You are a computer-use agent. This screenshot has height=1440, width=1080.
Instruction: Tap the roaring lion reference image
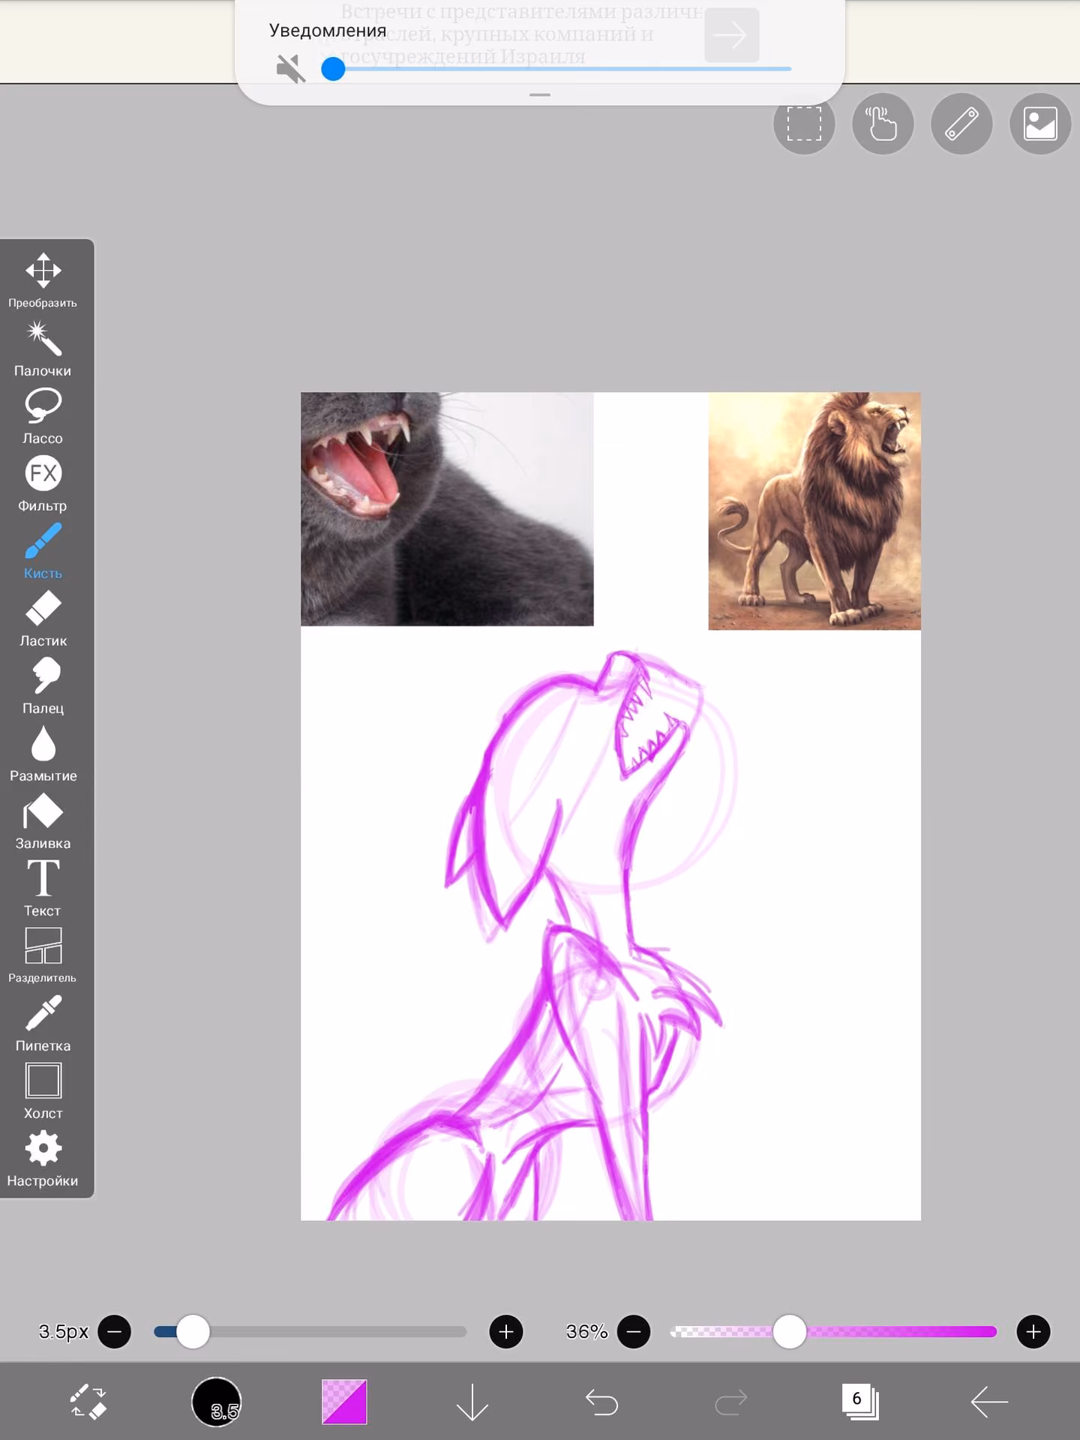point(814,511)
